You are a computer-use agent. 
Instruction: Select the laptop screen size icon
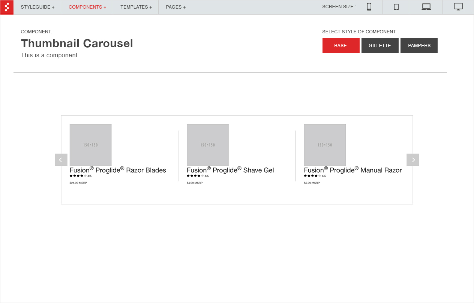tap(426, 7)
